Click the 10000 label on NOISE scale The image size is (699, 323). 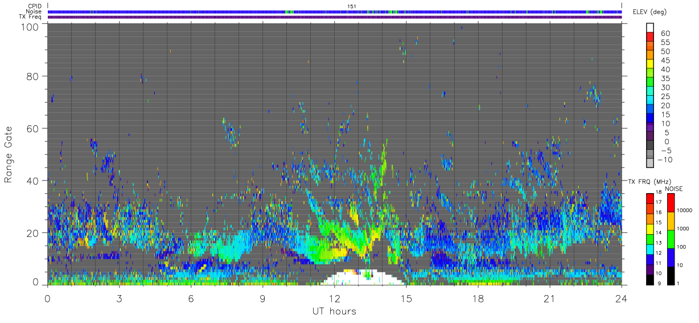click(x=685, y=210)
